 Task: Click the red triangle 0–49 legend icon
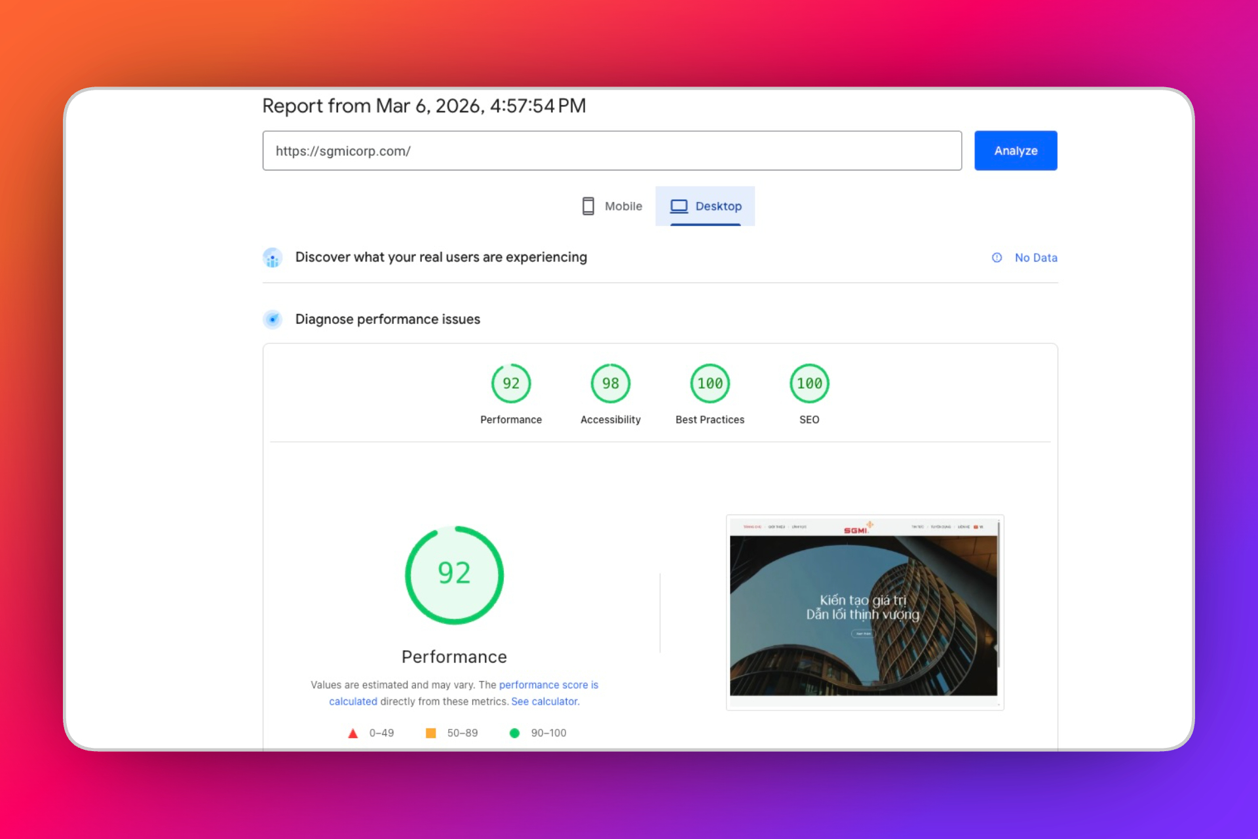click(353, 733)
